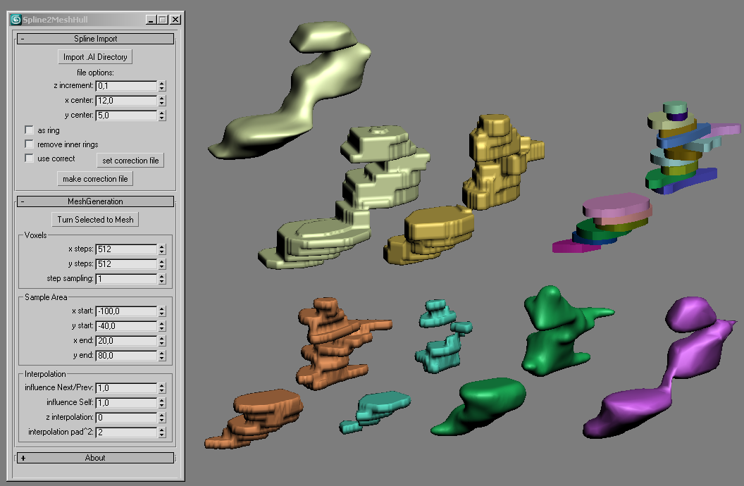744x486 pixels.
Task: Toggle the 'remove inner rings' checkbox
Action: coord(29,144)
